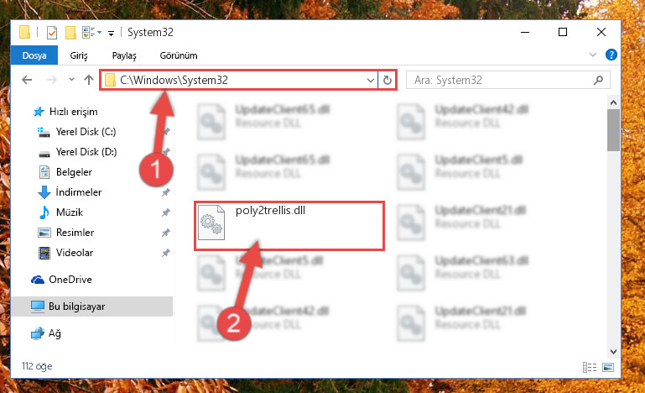Image resolution: width=645 pixels, height=393 pixels.
Task: Switch to the Görünüm ribbon tab
Action: [x=179, y=55]
